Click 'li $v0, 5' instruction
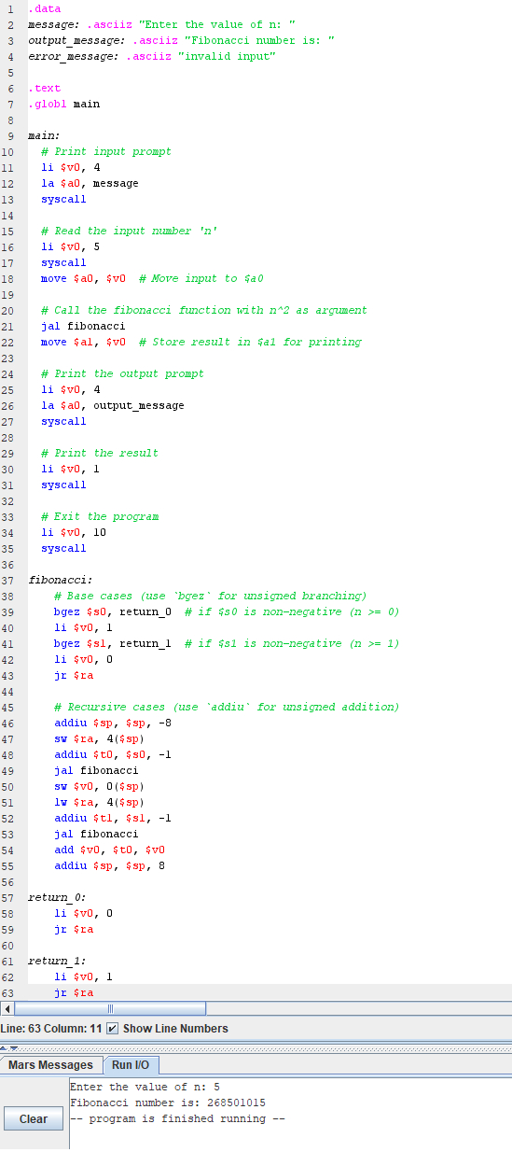Screen dimensions: 512x1166 pyautogui.click(x=70, y=246)
